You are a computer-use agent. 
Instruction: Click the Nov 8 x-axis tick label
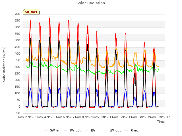pos(79,117)
